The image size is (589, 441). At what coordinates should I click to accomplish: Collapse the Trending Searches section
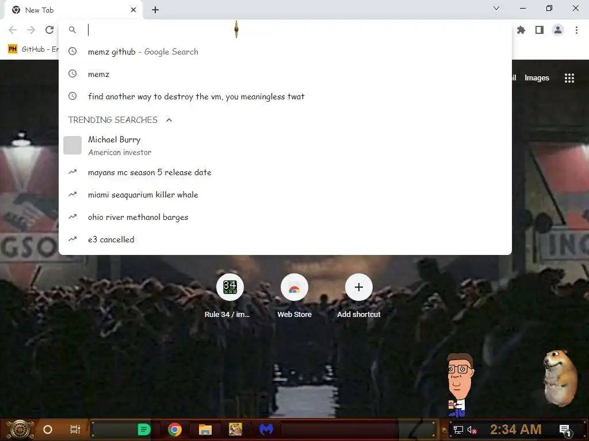(169, 120)
